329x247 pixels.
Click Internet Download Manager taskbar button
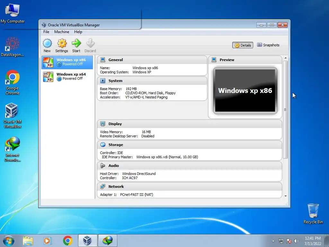(108, 241)
